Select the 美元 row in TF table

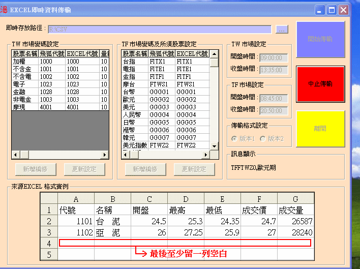tap(166, 107)
